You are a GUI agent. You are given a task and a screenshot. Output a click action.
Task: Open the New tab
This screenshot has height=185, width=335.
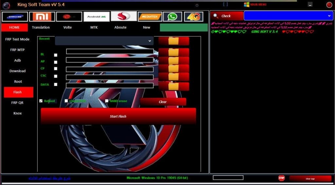[x=147, y=27]
